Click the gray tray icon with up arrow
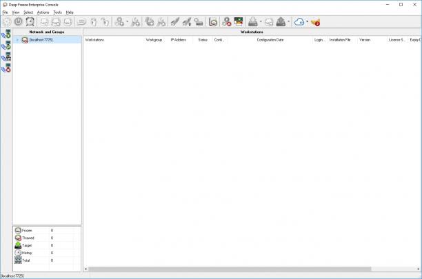 click(281, 22)
